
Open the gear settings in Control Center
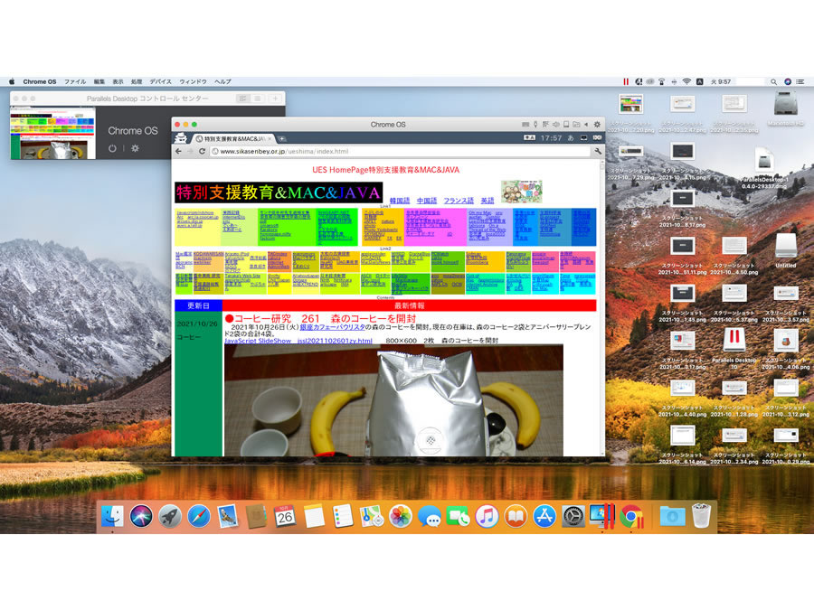(135, 148)
